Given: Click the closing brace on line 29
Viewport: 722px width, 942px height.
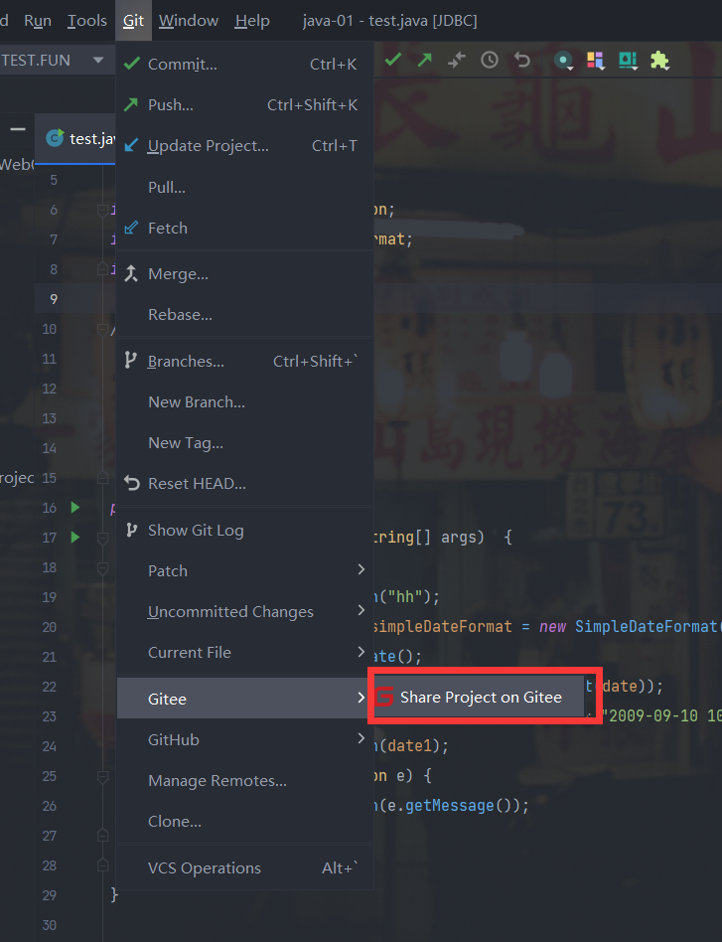Looking at the screenshot, I should (x=114, y=895).
